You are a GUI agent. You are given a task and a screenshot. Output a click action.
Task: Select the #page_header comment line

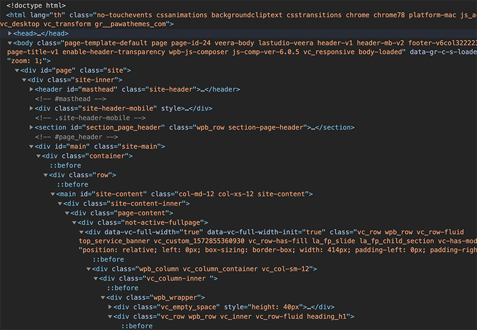tap(76, 137)
